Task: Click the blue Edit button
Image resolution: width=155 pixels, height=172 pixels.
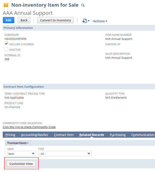Action: coord(9,20)
